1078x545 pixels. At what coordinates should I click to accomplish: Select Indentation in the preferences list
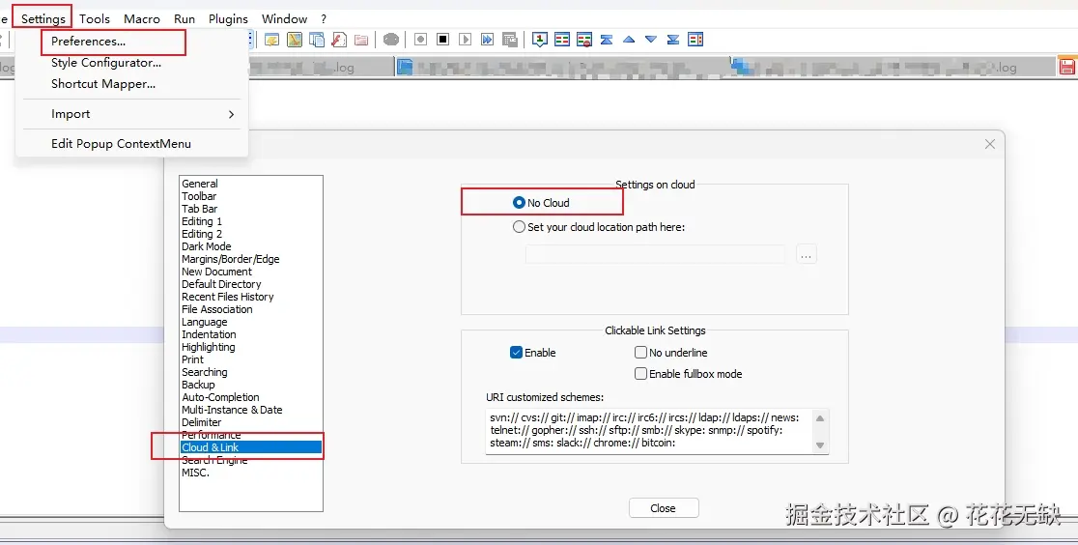pyautogui.click(x=209, y=334)
